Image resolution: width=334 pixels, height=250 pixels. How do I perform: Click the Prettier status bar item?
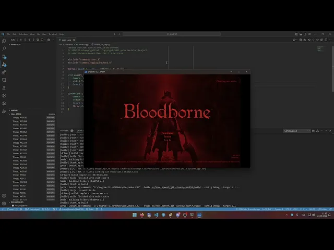pos(323,209)
